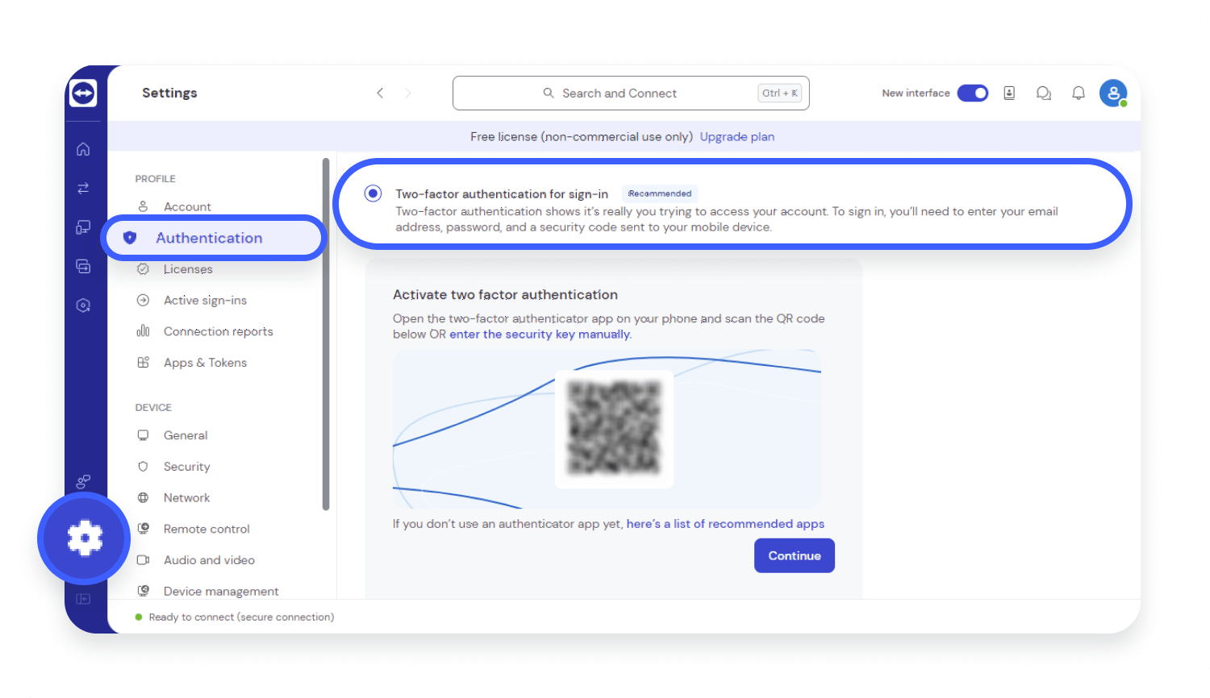Click enter the security key manually link
Screen dimensions: 1210x698
point(540,334)
